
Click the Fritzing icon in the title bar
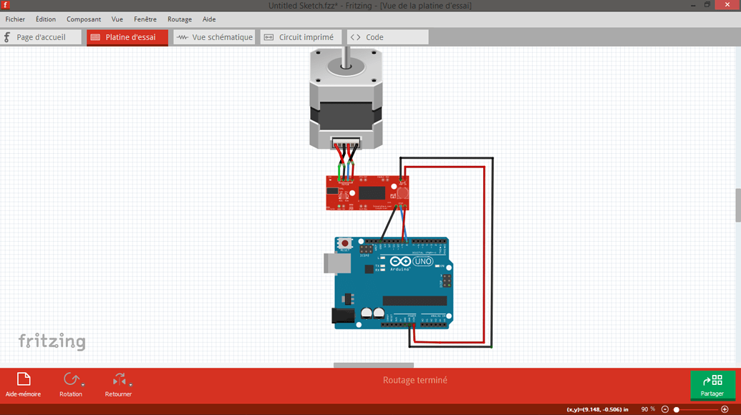coord(6,4)
